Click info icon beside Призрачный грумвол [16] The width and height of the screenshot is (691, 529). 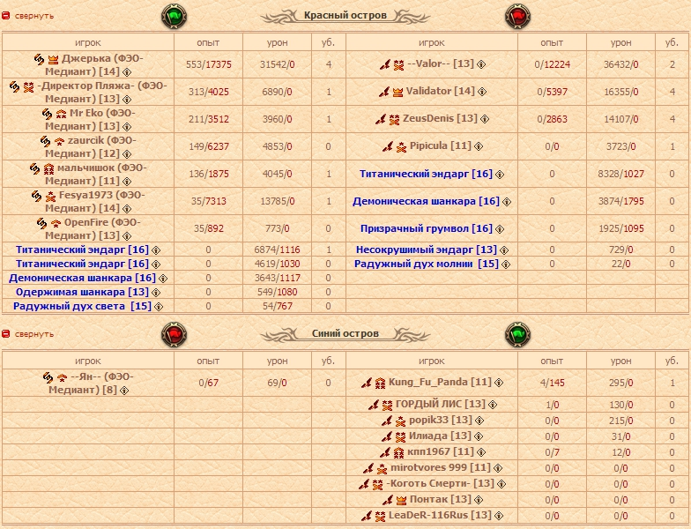click(502, 229)
